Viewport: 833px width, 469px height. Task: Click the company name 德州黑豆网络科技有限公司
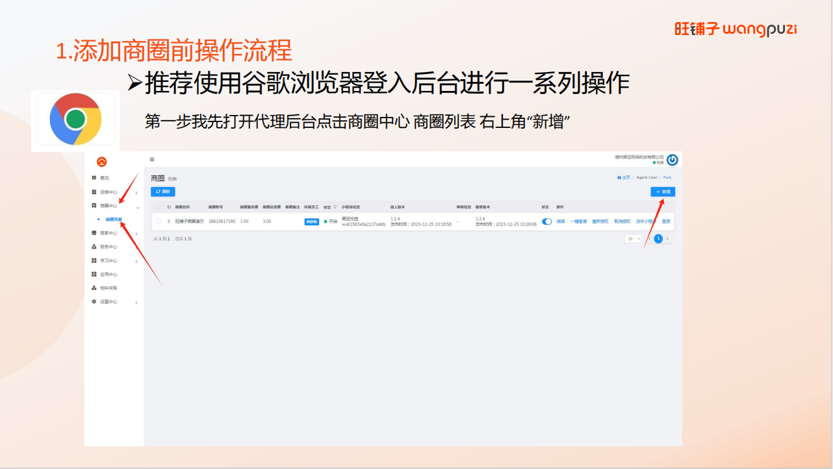(639, 157)
